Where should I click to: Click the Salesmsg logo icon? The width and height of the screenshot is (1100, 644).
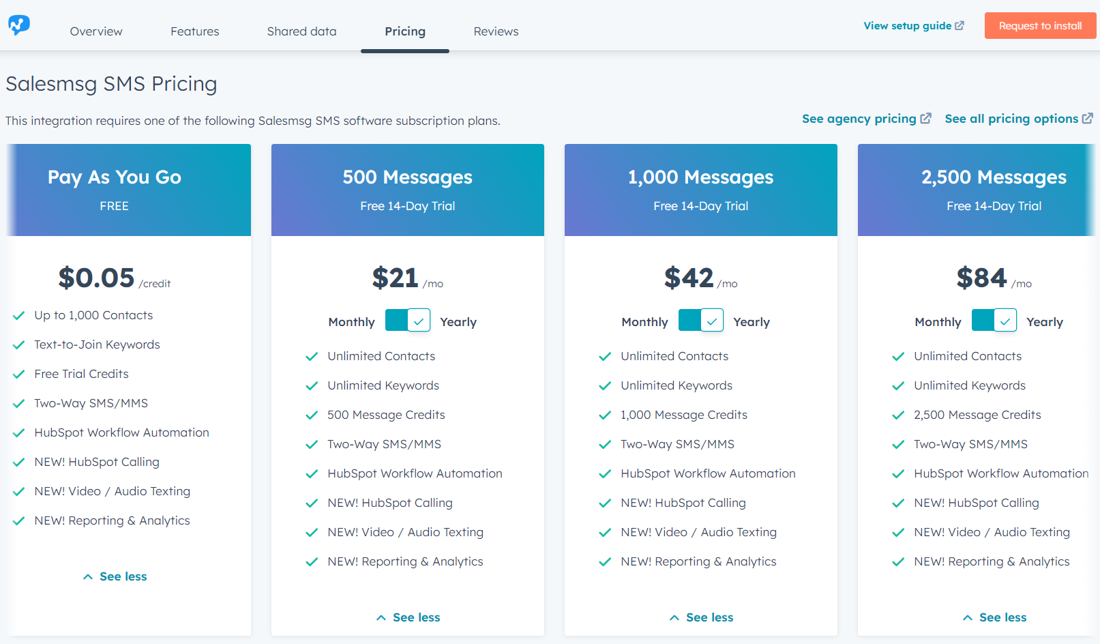coord(19,25)
